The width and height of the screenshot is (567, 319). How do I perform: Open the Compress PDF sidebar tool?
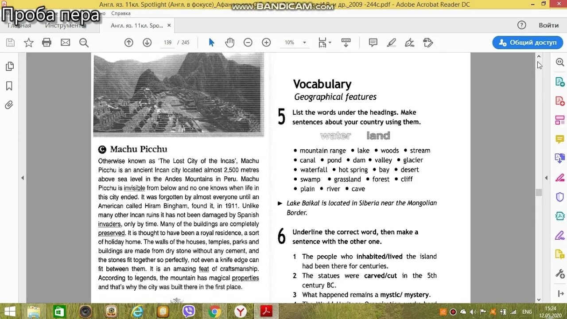coord(560,216)
